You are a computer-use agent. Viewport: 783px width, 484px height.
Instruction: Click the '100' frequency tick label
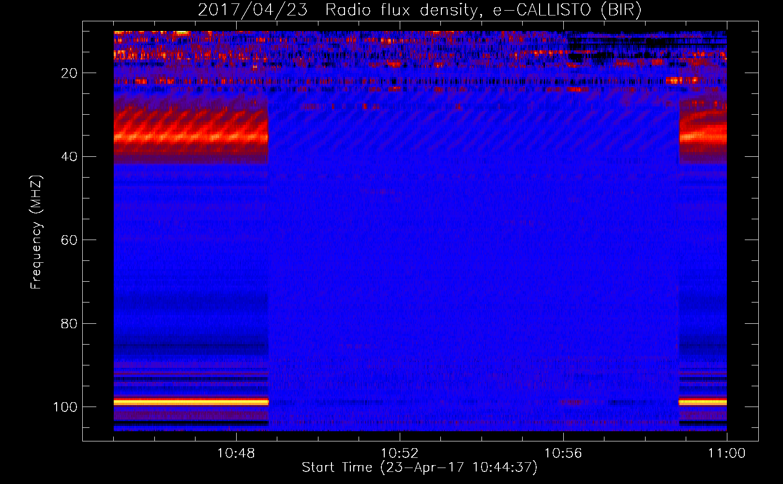pyautogui.click(x=65, y=407)
